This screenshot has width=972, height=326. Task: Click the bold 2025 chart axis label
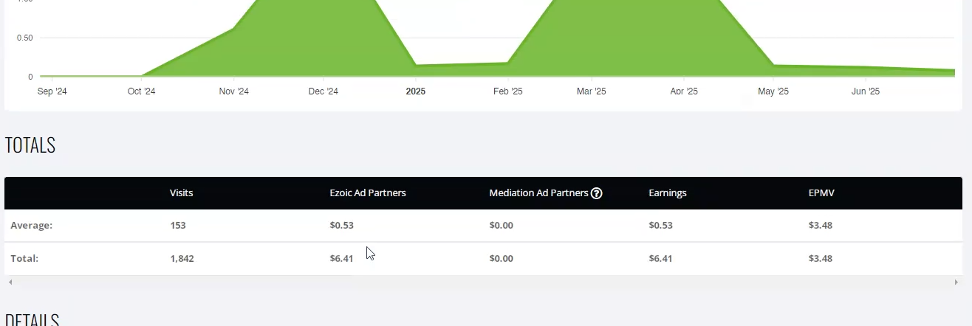point(416,91)
